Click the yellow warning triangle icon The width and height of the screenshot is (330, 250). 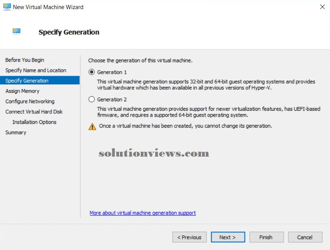(92, 127)
